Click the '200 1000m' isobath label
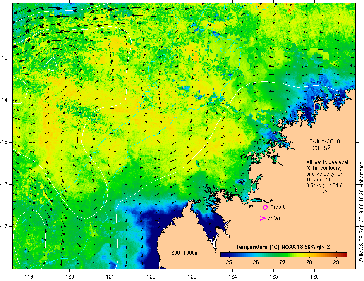The image size is (364, 281). coord(185,253)
